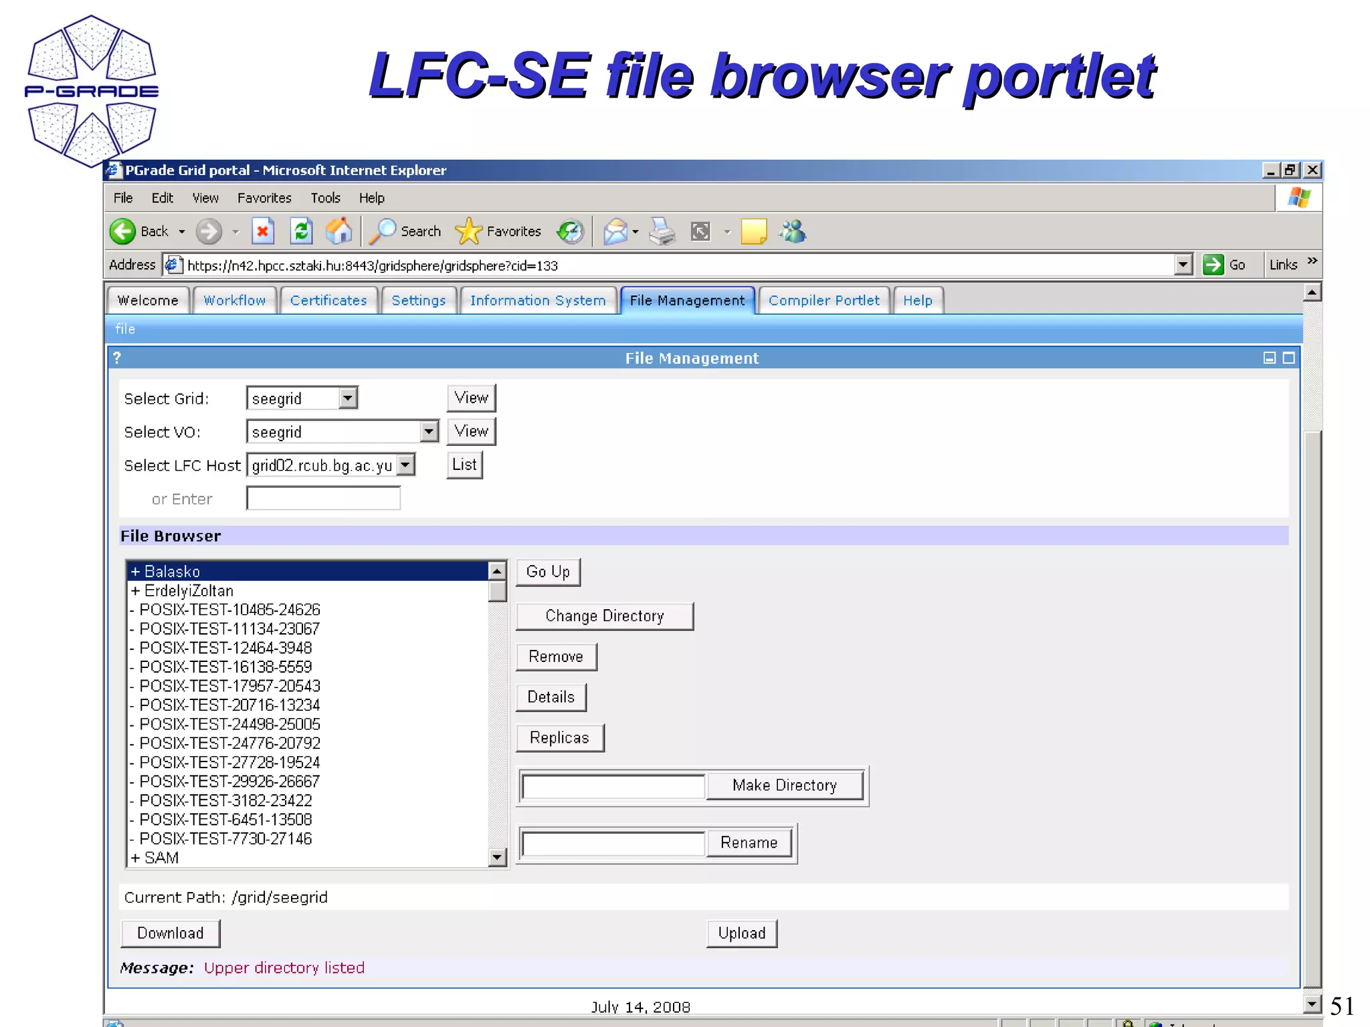Click the Remove button
Viewport: 1370px width, 1027px height.
[x=556, y=657]
